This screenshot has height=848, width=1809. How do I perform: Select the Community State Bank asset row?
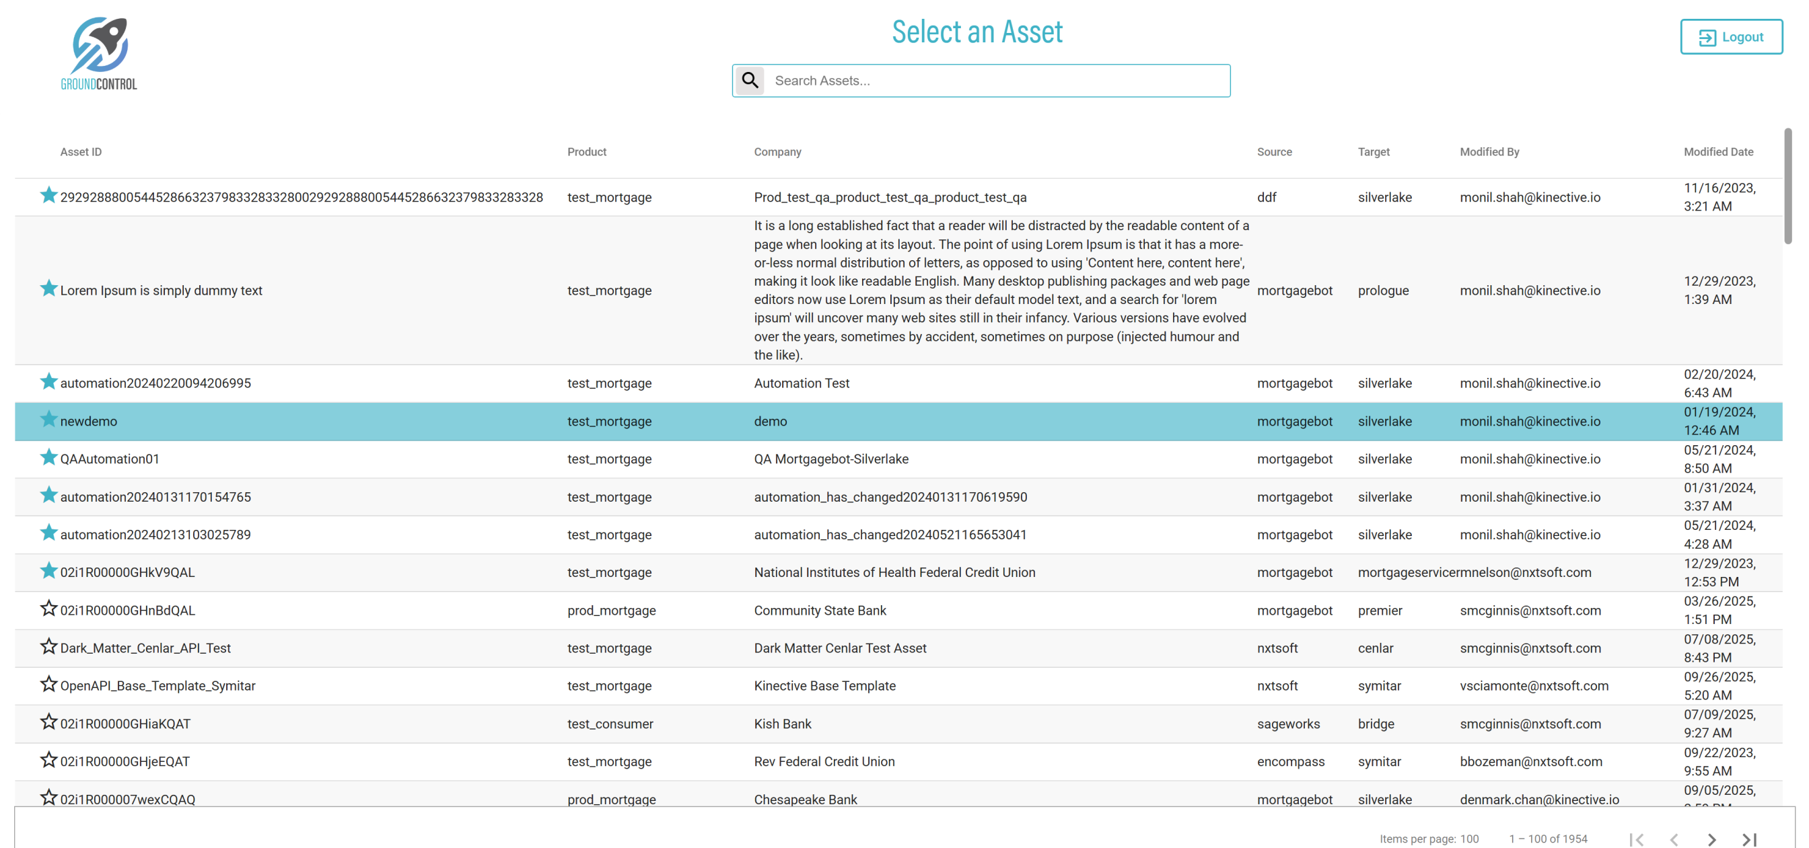(x=820, y=611)
